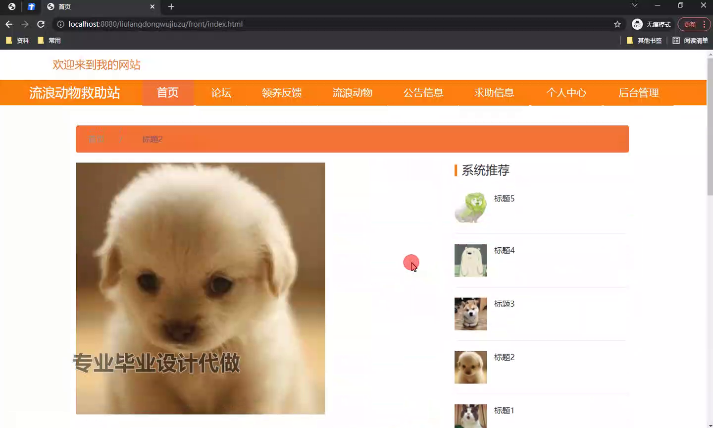
Task: Open the 标题4 polar bear thumbnail
Action: click(x=471, y=261)
